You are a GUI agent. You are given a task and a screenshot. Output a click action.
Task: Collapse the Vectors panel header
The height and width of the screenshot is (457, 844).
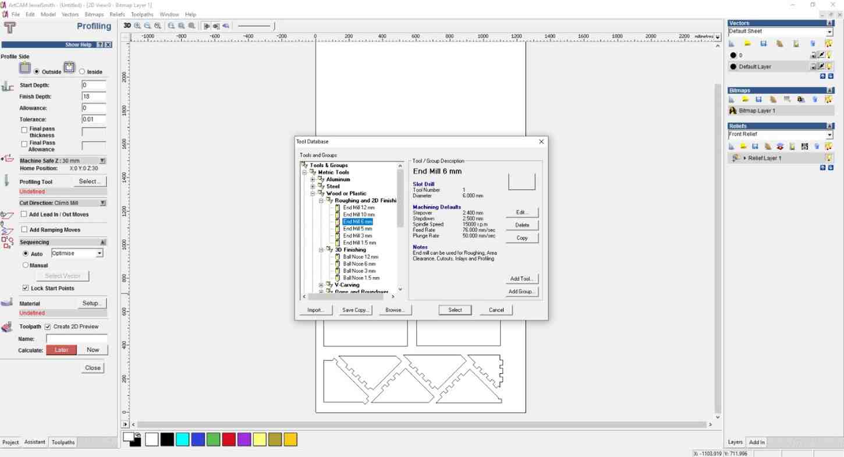pos(831,23)
